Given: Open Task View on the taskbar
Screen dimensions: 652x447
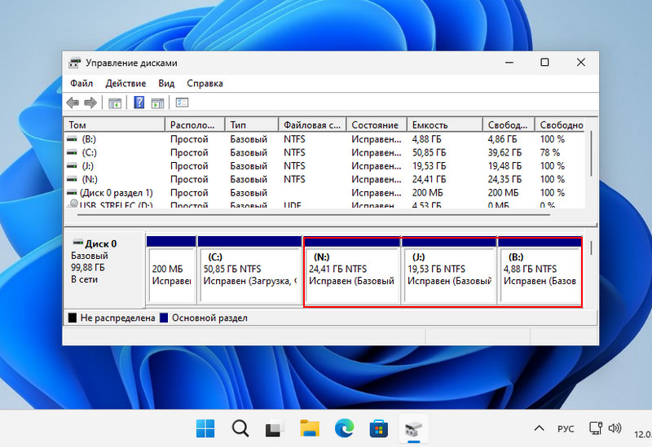Looking at the screenshot, I should pyautogui.click(x=275, y=428).
